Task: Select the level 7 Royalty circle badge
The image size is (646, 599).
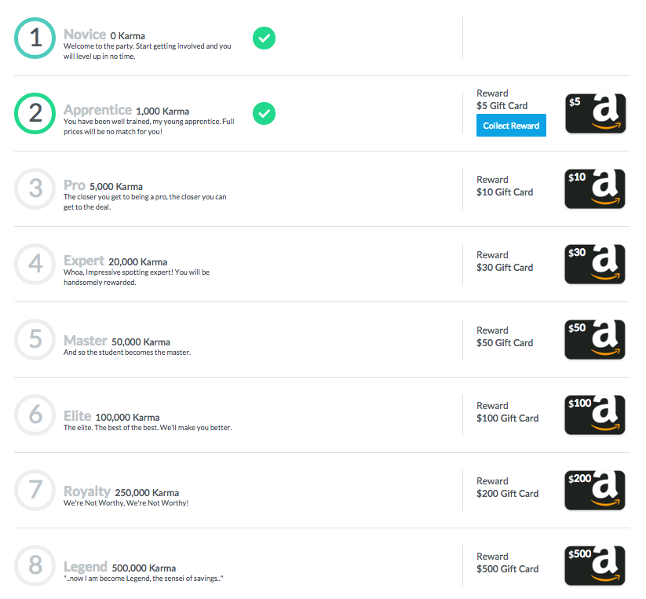Action: coord(35,490)
